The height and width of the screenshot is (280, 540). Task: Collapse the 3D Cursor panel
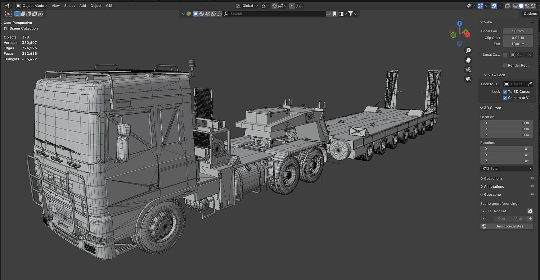tap(492, 108)
